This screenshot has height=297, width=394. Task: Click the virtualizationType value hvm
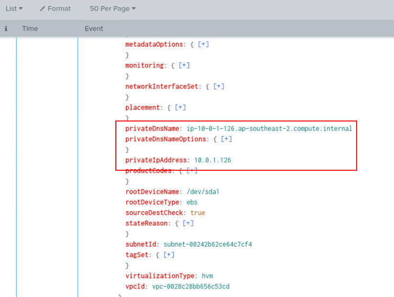(207, 276)
